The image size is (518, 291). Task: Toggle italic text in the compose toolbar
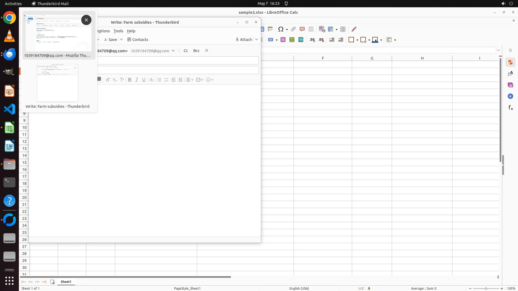[x=137, y=80]
